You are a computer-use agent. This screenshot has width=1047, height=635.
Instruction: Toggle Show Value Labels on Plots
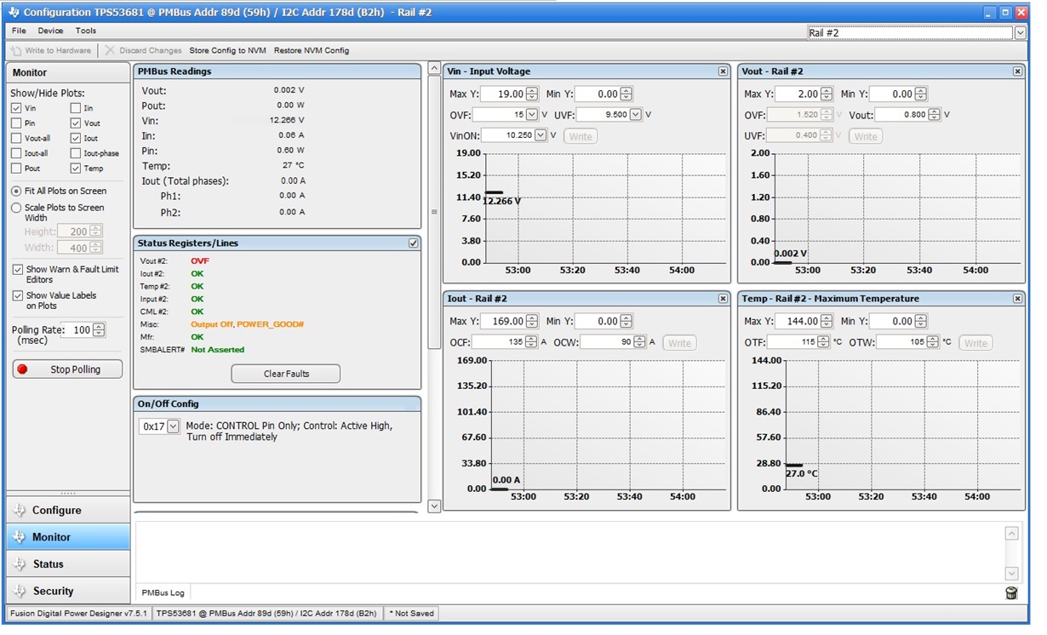click(x=18, y=296)
